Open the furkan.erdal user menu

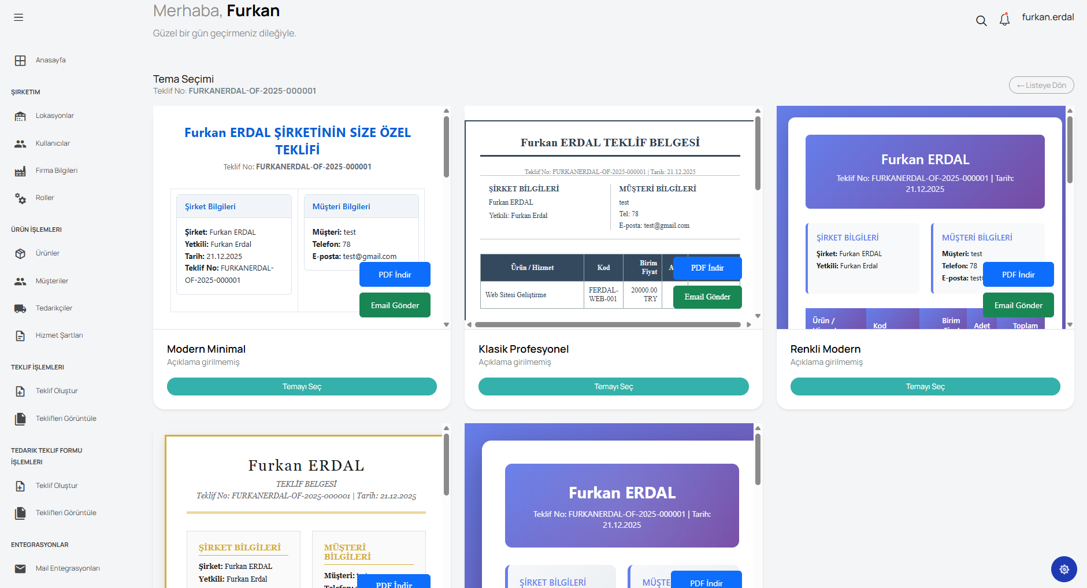point(1048,17)
